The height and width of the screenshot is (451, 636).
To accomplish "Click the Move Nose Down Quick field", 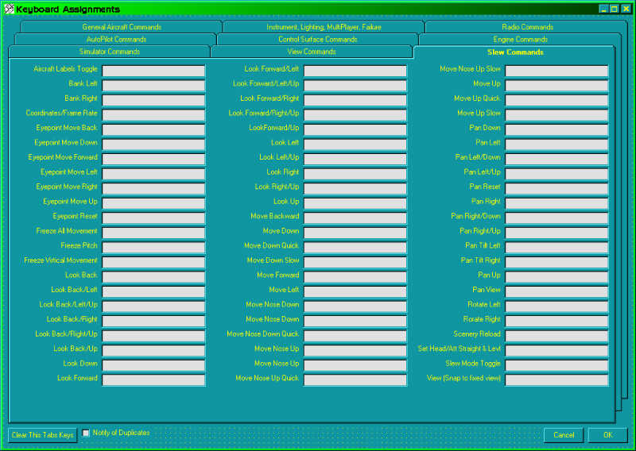I will [355, 336].
